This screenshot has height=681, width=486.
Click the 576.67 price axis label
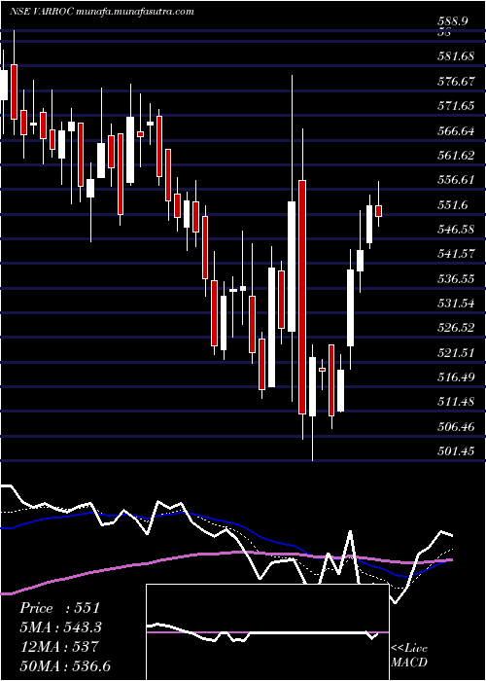456,81
